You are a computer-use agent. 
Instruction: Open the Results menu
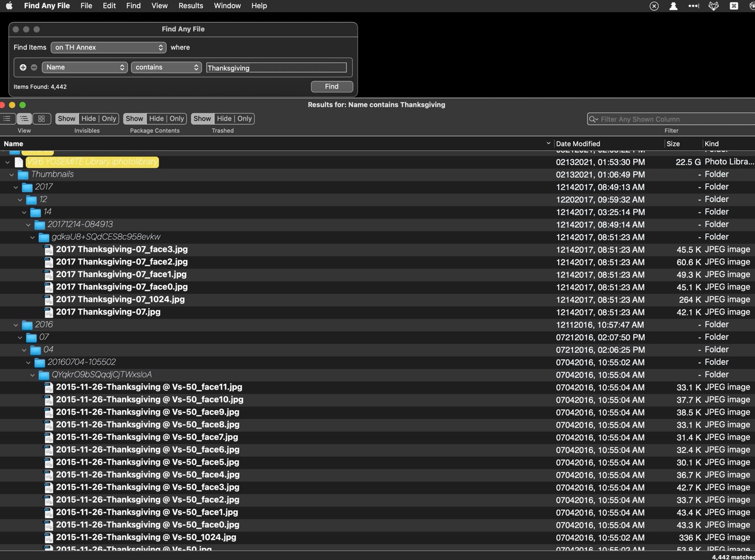(191, 6)
